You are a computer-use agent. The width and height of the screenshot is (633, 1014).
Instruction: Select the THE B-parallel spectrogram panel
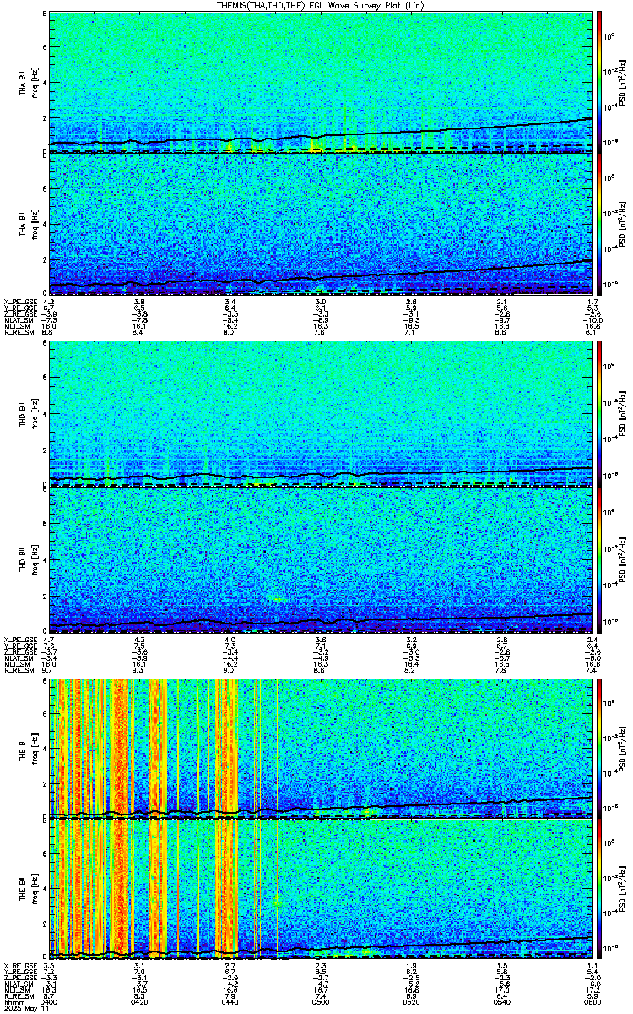coord(321,889)
